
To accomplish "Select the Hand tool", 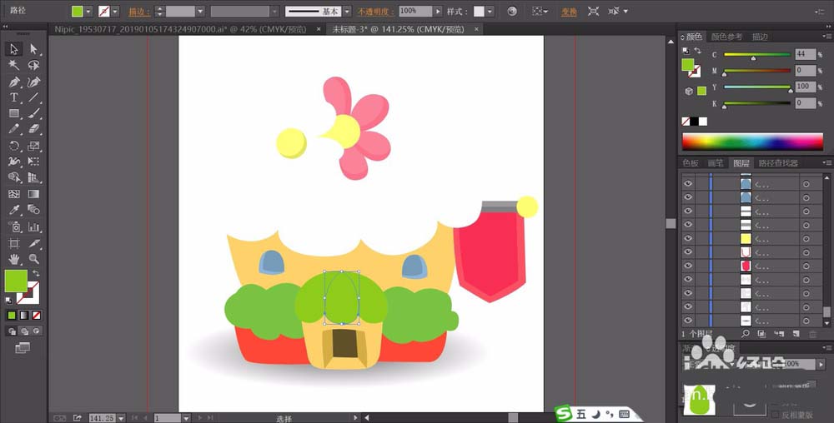I will (14, 260).
